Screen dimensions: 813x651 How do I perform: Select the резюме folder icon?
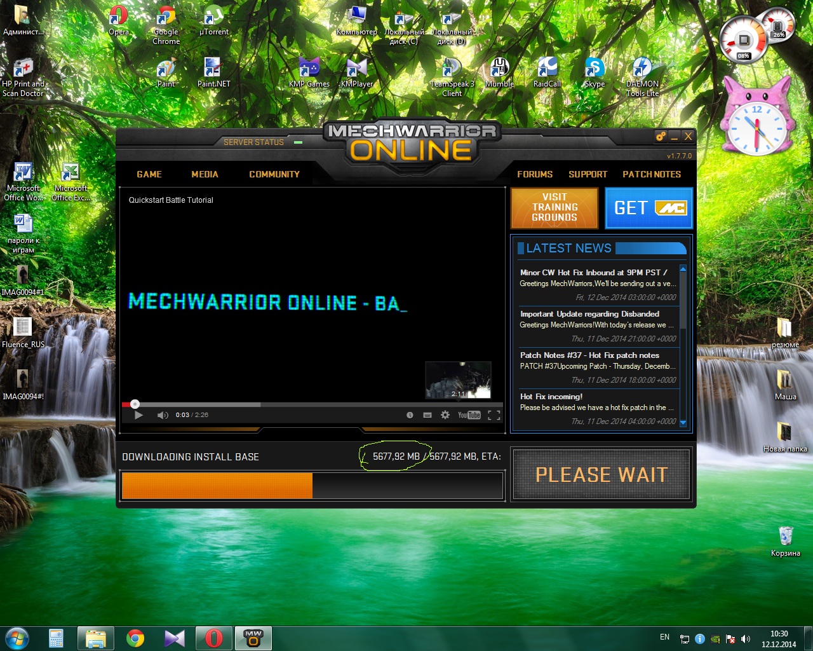click(785, 332)
